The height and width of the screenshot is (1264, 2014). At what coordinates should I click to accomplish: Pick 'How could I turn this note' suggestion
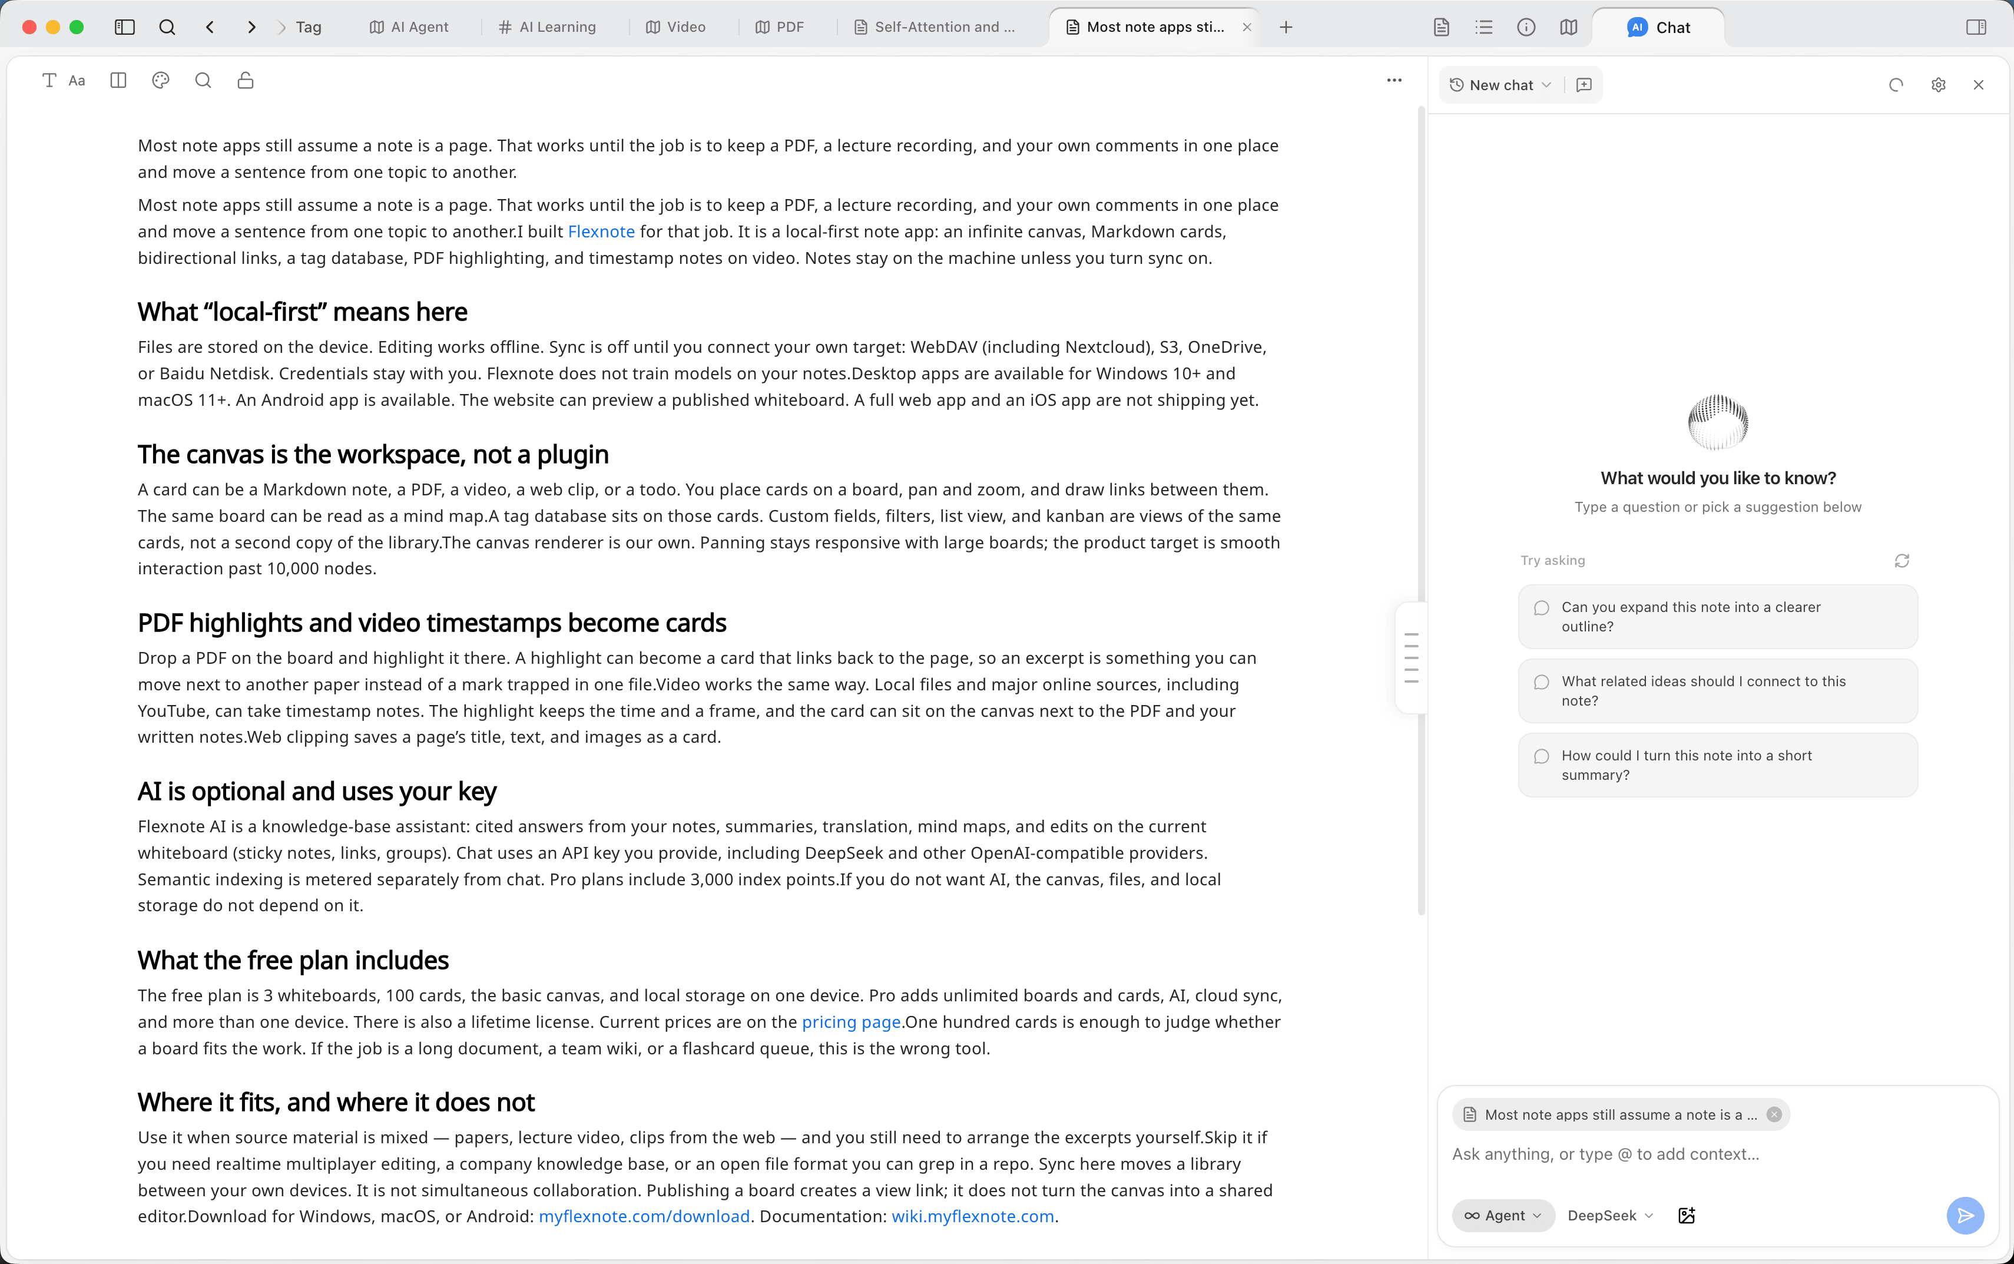click(x=1718, y=765)
